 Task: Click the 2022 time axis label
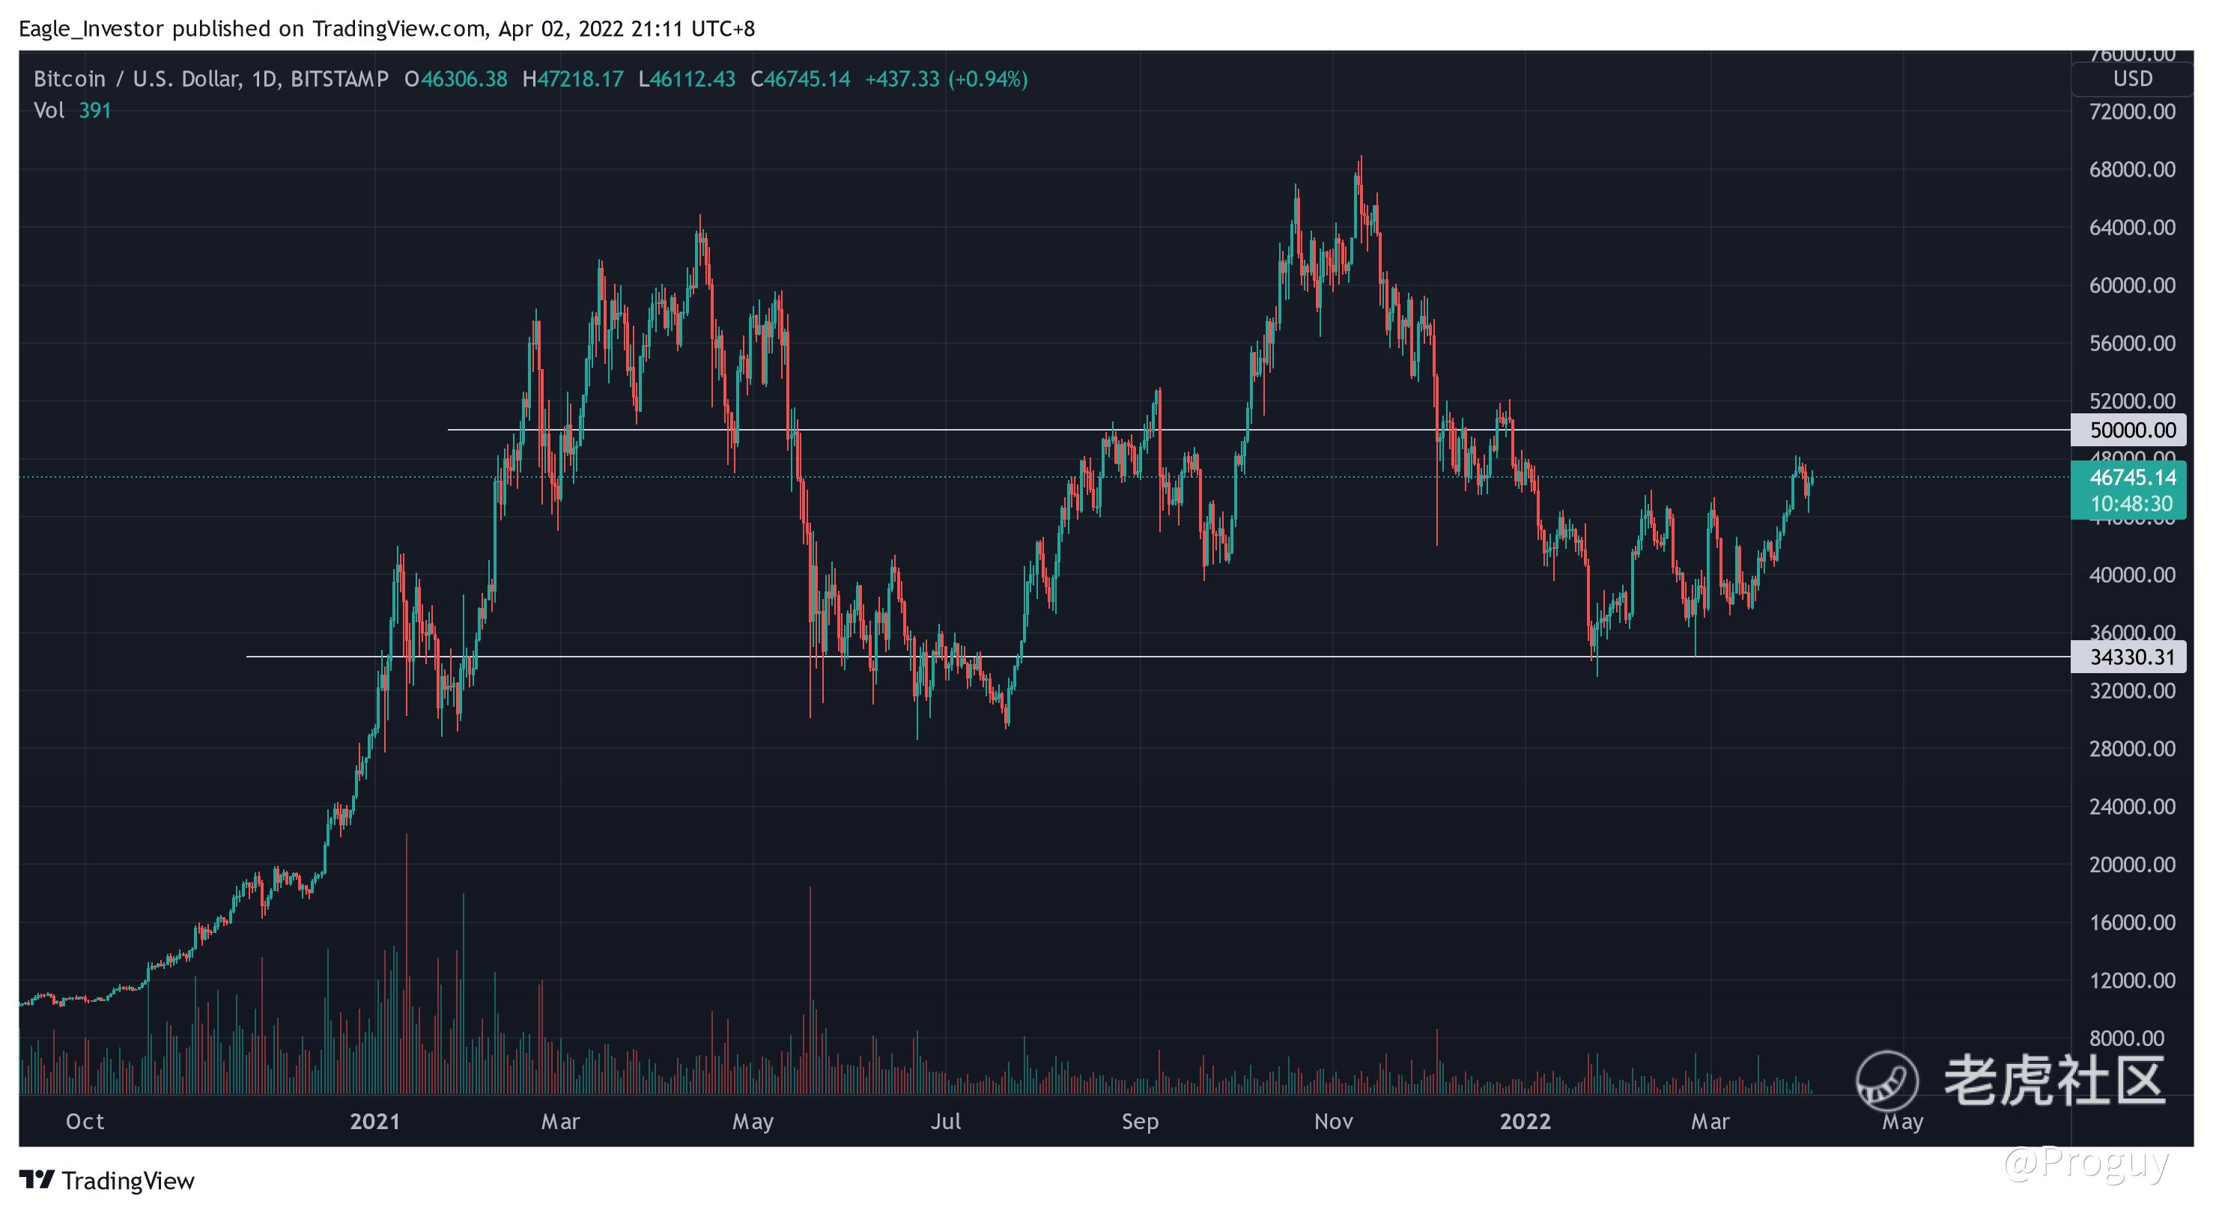[1525, 1121]
